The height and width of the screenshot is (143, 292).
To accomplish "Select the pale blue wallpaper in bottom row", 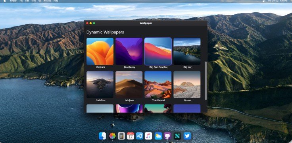I will click(x=100, y=108).
